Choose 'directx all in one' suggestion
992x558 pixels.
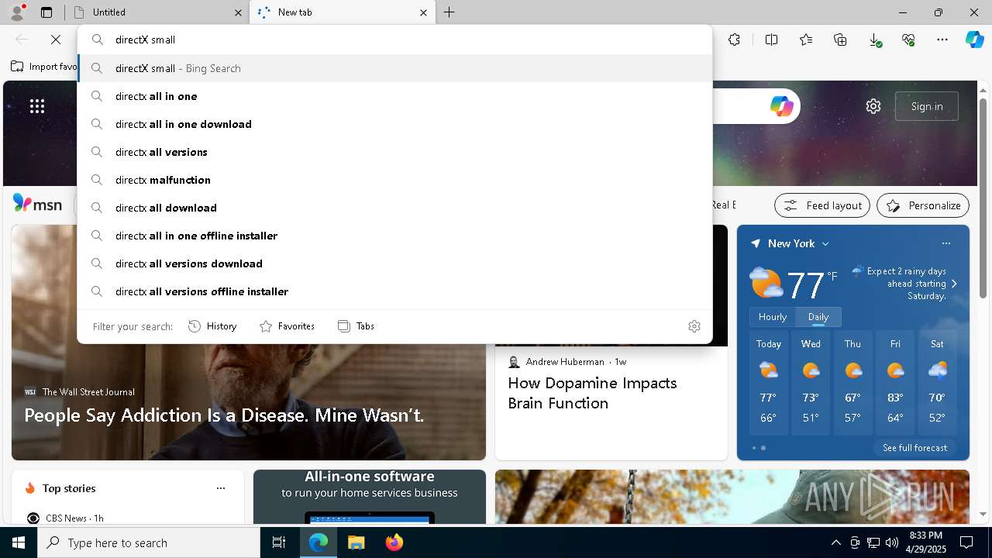394,96
